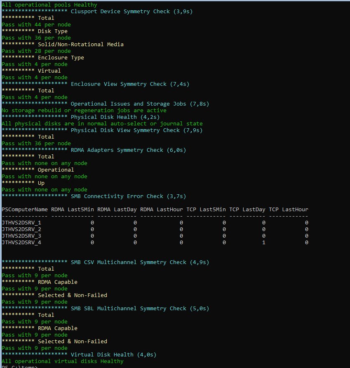Click the 'Up' sub-heading

41,183
